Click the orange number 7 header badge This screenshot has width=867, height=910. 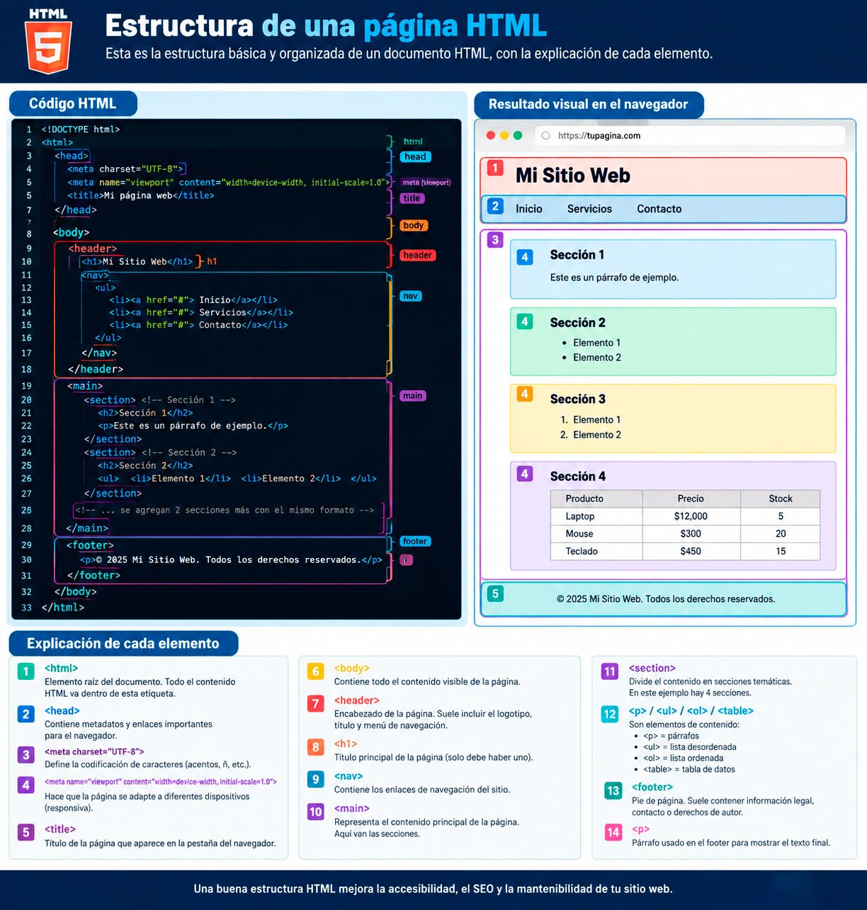[x=316, y=703]
